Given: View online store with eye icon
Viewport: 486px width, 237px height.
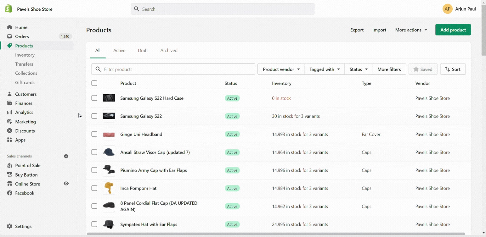Looking at the screenshot, I should 66,184.
